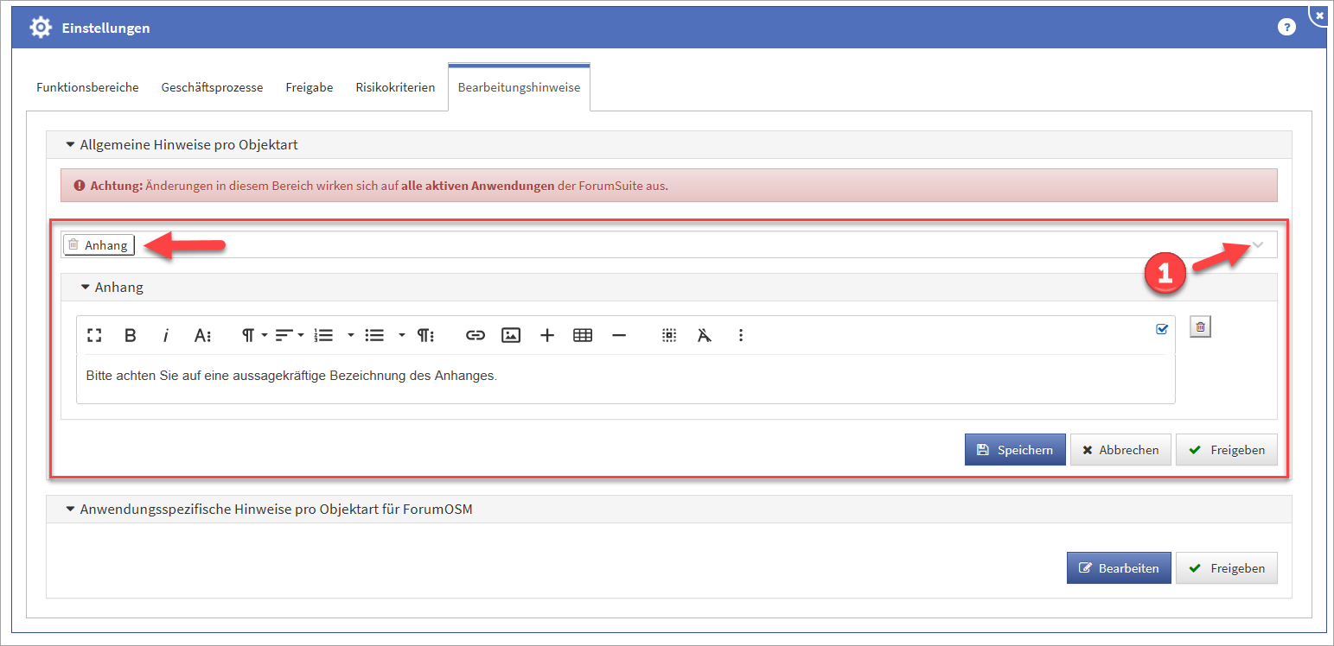Insert a horizontal line

pyautogui.click(x=619, y=335)
